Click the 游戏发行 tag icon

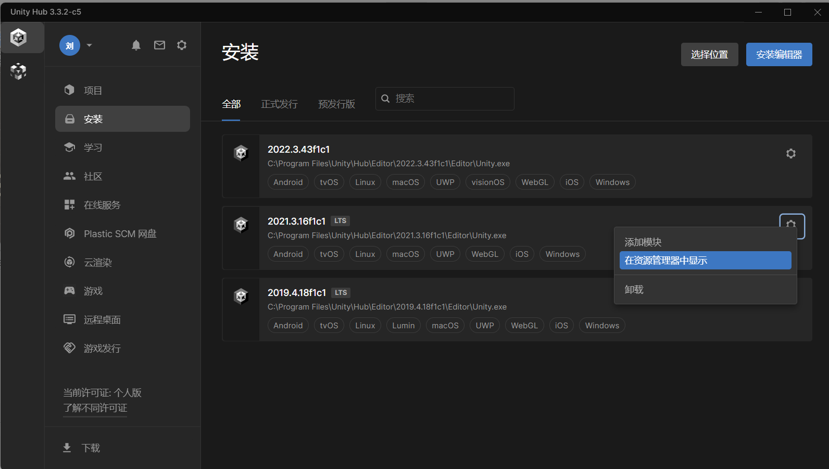click(x=69, y=348)
